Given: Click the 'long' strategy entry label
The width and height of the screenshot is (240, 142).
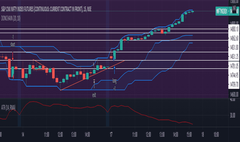Looking at the screenshot, I should (115, 81).
